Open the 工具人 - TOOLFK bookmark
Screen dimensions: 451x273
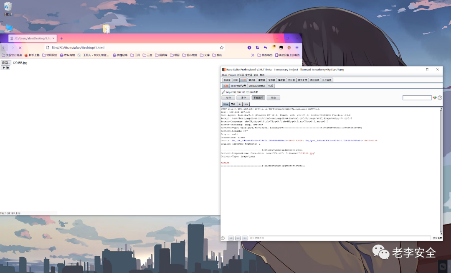(93, 55)
